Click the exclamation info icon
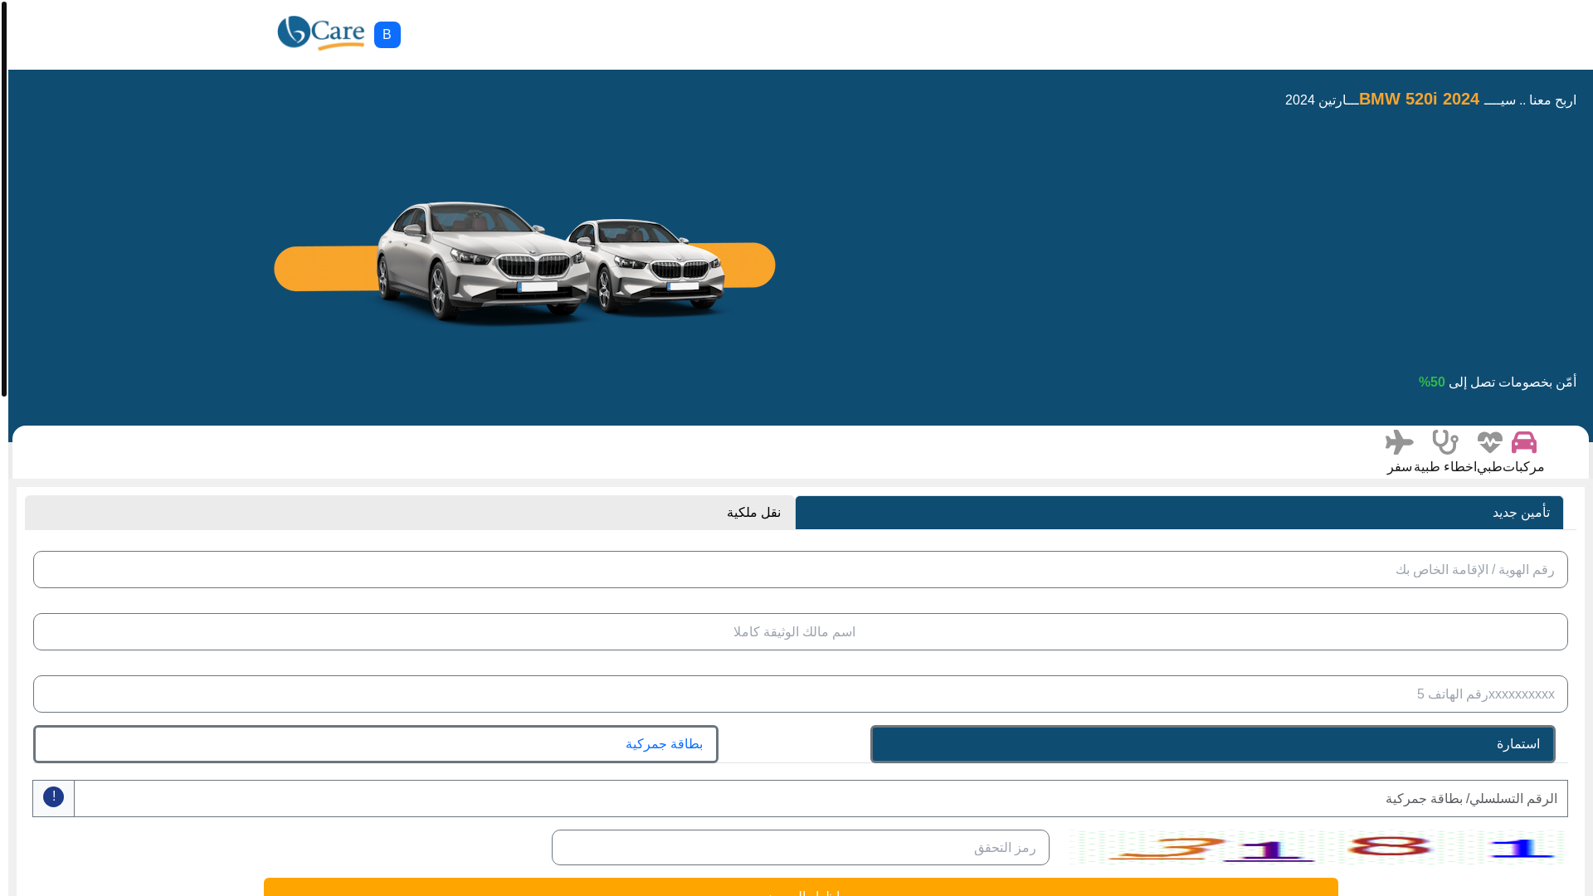Screen dimensions: 1593x896 pos(54,797)
